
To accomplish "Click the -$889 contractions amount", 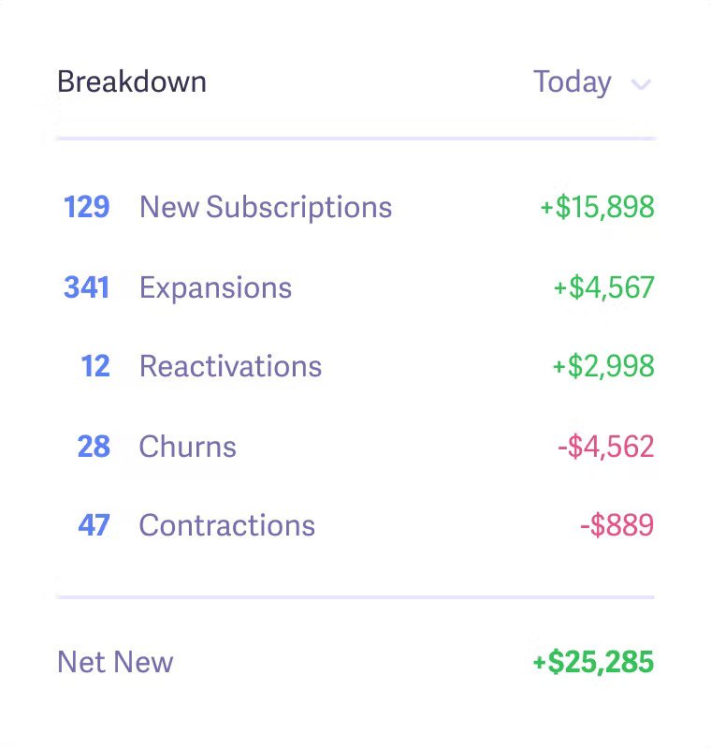I will point(617,525).
